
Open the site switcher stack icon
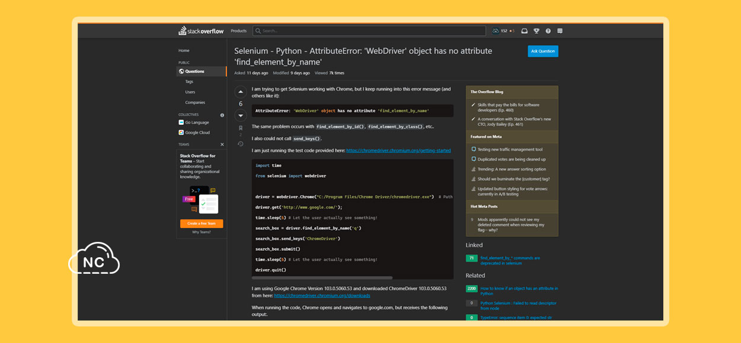[x=560, y=31]
